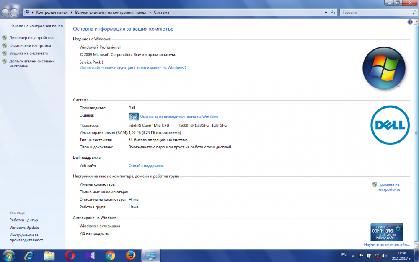Image resolution: width=419 pixels, height=262 pixels.
Task: Open recent pages dropdown beside navigation buttons
Action: (21, 13)
